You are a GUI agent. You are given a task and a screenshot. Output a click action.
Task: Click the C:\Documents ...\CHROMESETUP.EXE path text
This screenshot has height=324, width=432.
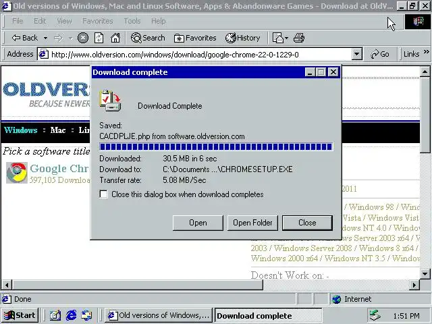(227, 169)
